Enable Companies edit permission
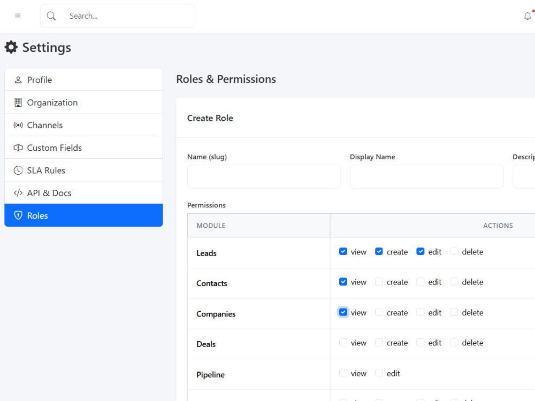Screen dimensions: 535x401 coord(421,312)
